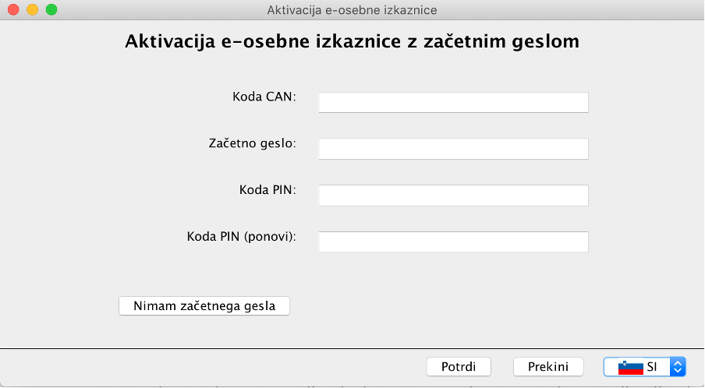Viewport: 705px width, 388px height.
Task: Cancel using the Prekini button
Action: tap(548, 367)
